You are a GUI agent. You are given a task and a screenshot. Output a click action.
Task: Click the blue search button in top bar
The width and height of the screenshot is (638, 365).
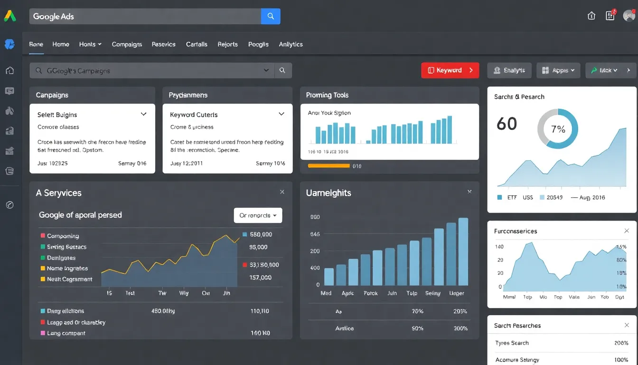click(271, 16)
